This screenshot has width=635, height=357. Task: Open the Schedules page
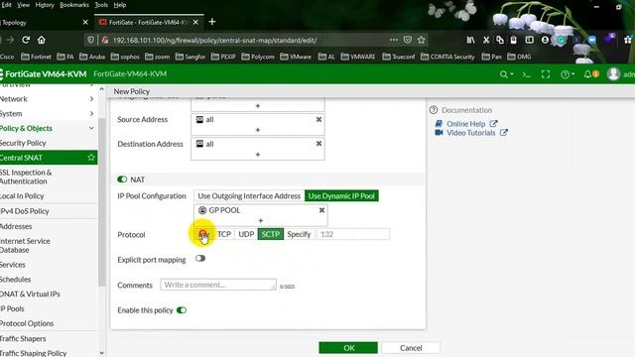(x=16, y=280)
